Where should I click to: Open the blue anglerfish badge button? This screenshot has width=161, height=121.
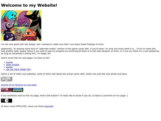point(18,90)
